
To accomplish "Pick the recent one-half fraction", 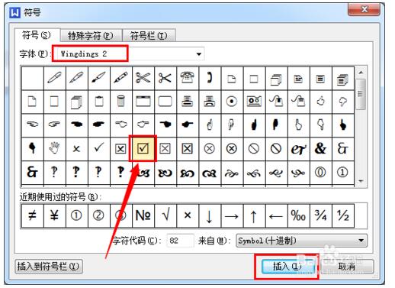I will point(342,215).
